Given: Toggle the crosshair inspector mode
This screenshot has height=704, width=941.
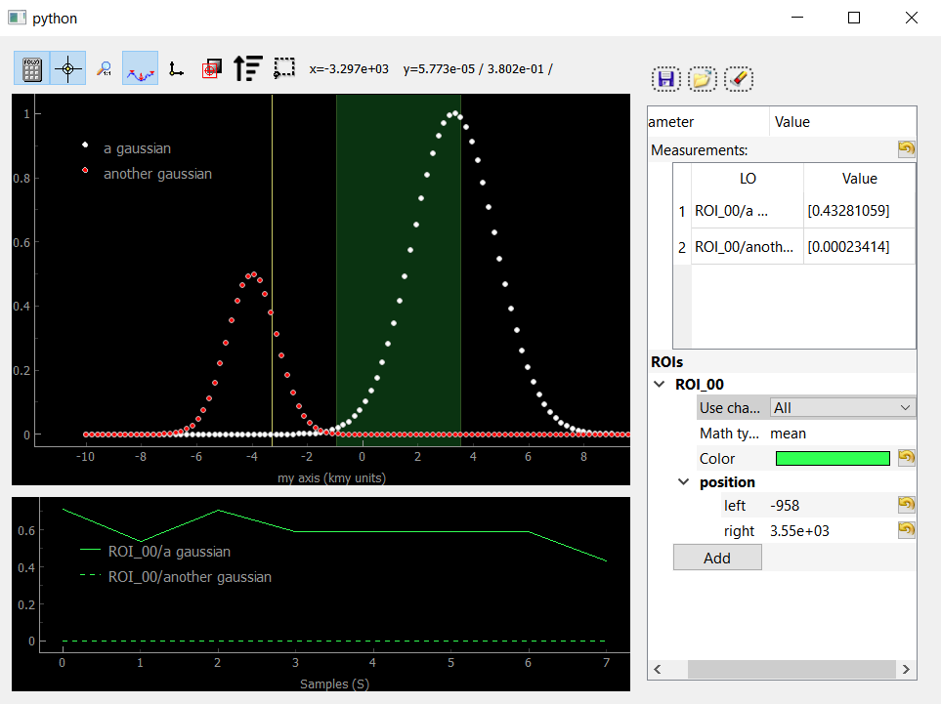Looking at the screenshot, I should tap(67, 68).
